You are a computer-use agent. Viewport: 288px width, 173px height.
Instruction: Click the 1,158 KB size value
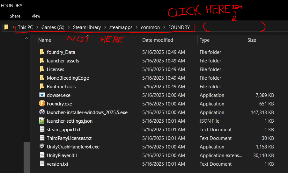click(265, 147)
